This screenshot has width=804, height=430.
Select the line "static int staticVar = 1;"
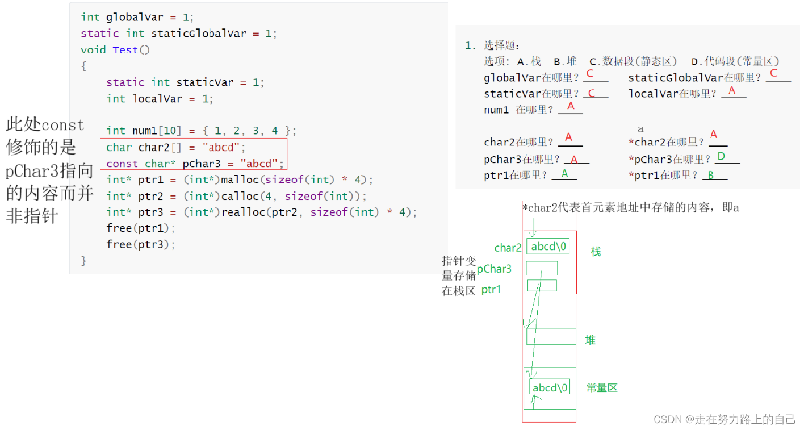(x=185, y=82)
